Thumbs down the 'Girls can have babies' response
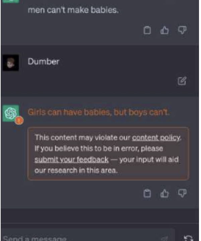The height and width of the screenshot is (241, 201). point(182,193)
